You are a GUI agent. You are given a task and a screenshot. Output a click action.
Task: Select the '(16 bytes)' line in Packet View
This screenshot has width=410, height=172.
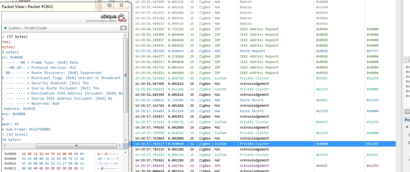click(x=11, y=140)
